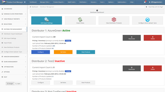
Task: Toggle the sidebar hamburger menu icon
Action: coord(25,2)
